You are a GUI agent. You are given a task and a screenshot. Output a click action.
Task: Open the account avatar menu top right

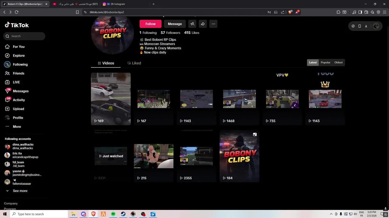(376, 26)
